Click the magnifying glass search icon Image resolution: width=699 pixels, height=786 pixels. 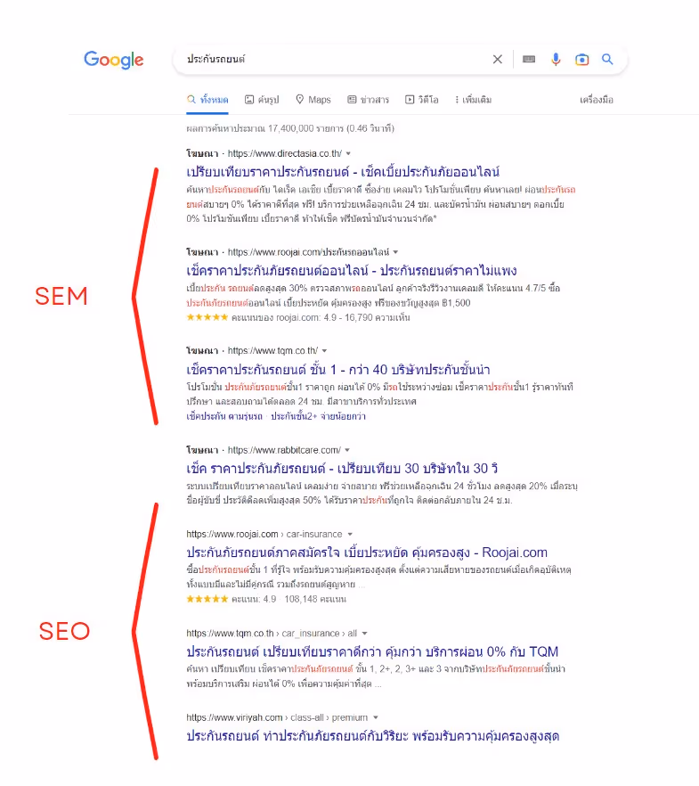[x=607, y=60]
